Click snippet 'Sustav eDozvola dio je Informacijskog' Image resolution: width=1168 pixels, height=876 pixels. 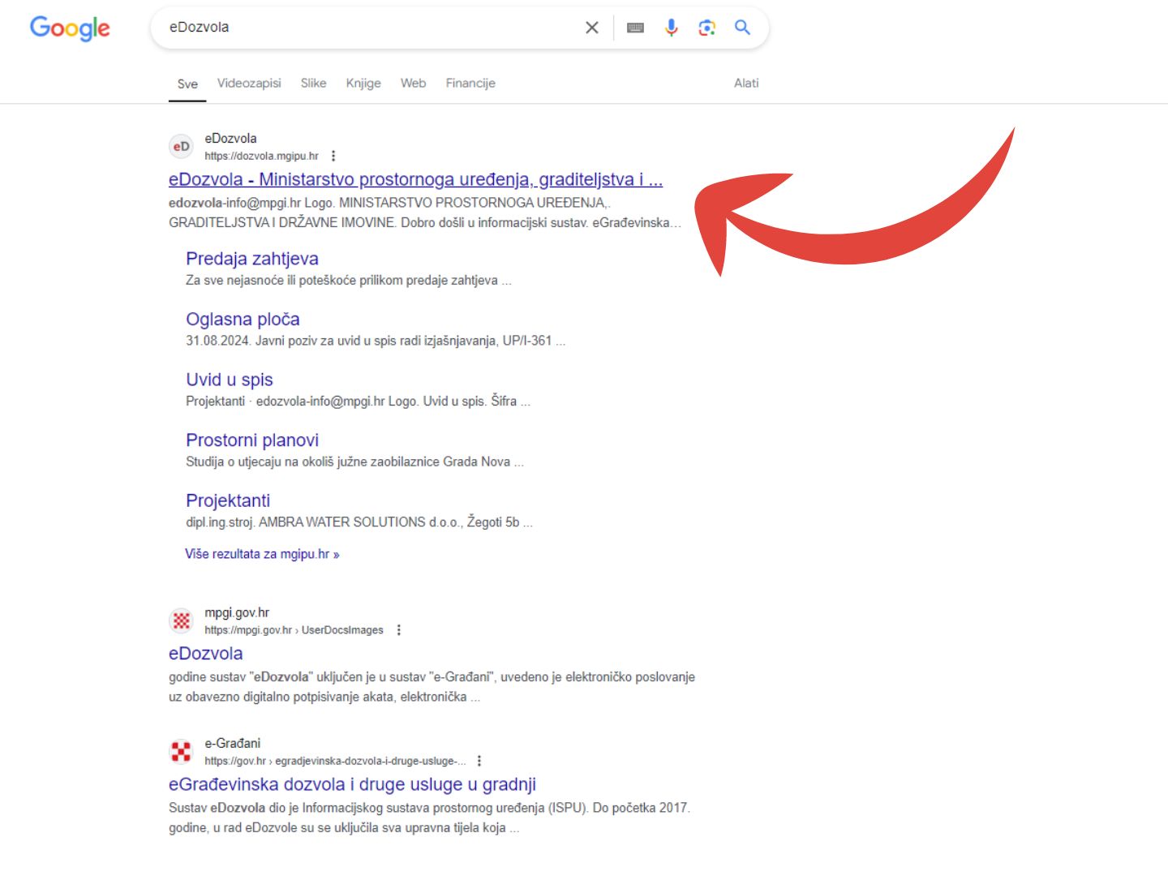[x=429, y=818]
